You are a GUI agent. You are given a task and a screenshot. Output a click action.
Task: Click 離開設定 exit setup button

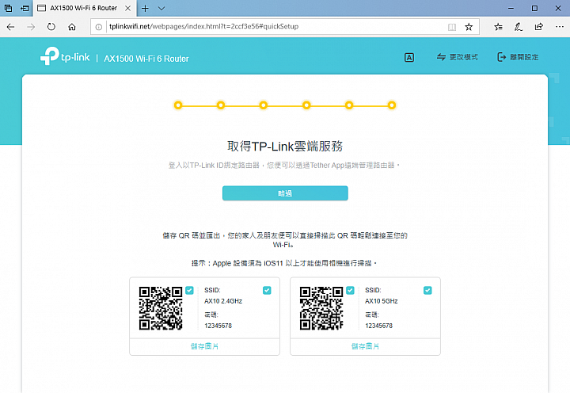coord(518,57)
